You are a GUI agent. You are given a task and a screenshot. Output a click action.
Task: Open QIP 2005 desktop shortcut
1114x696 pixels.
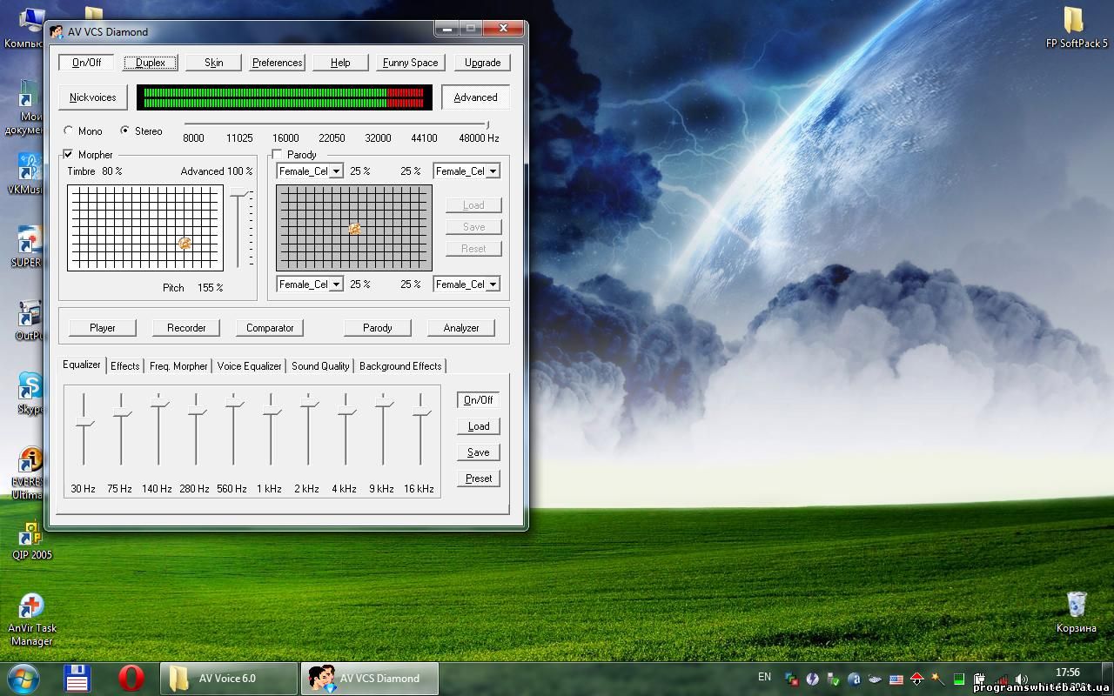click(31, 540)
